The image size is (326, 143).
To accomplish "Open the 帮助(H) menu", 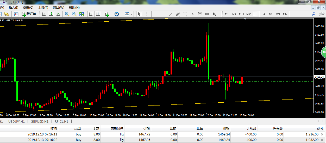I will [74, 8].
